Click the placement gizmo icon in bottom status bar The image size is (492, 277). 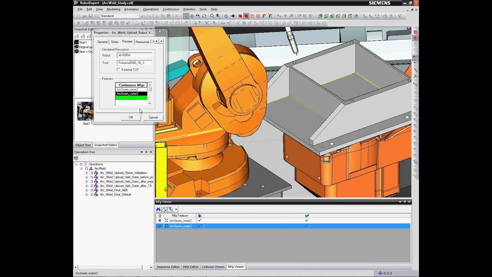pos(381,273)
